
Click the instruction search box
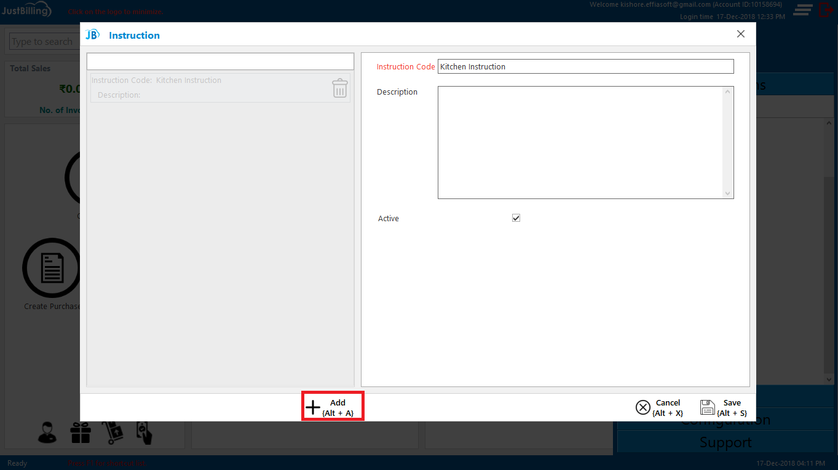point(220,61)
